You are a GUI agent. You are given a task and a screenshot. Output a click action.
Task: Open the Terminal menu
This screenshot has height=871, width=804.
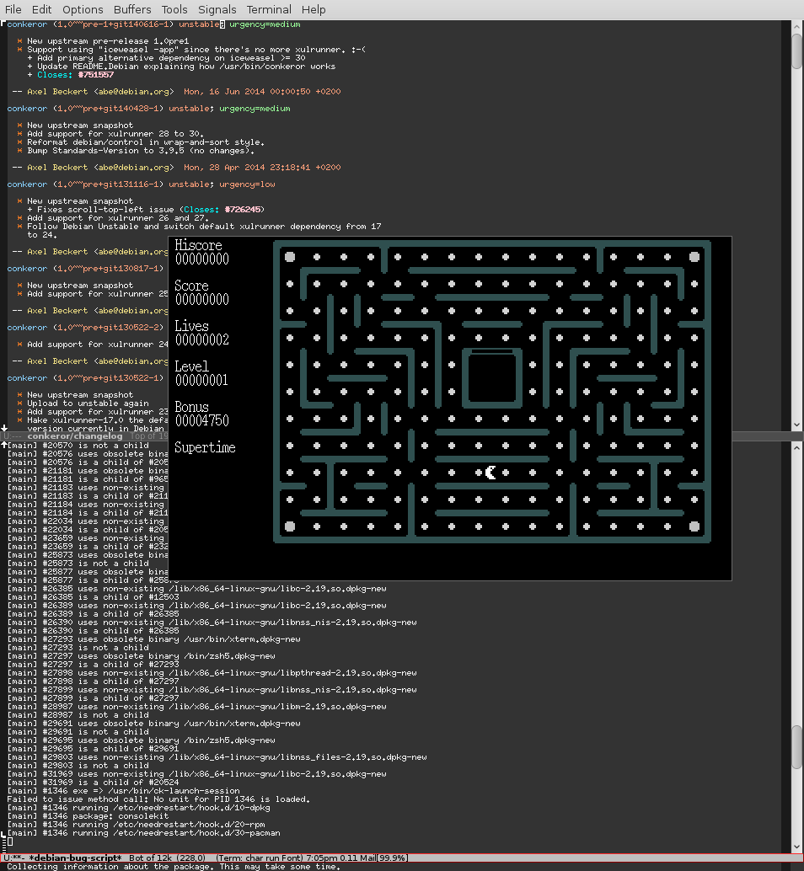pyautogui.click(x=268, y=9)
